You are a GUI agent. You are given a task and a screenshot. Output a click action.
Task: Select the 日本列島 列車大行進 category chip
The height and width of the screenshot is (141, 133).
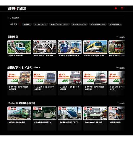tap(79, 24)
